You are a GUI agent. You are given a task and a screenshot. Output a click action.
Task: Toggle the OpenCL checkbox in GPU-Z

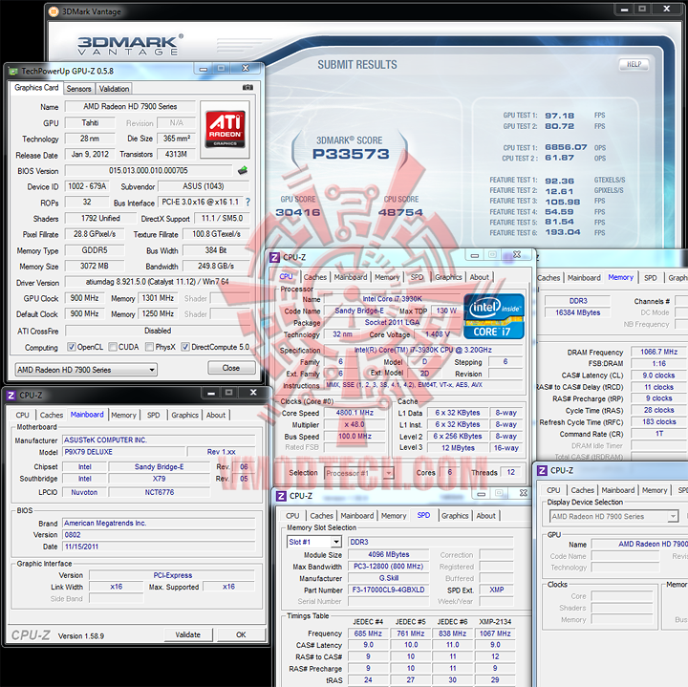(x=71, y=347)
